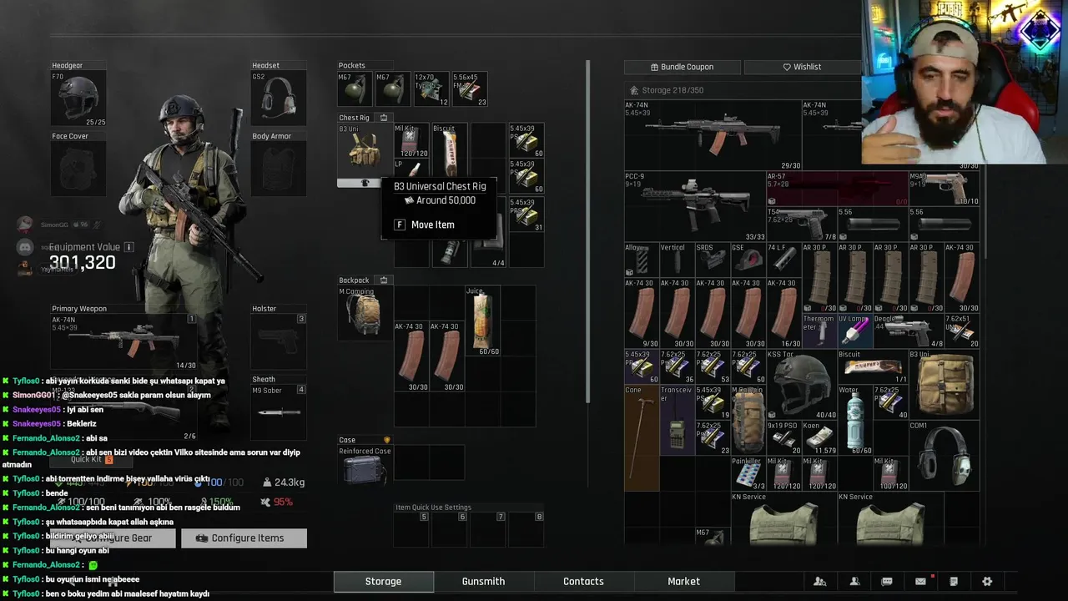
Task: Click the empty Body Armor slot
Action: [279, 169]
